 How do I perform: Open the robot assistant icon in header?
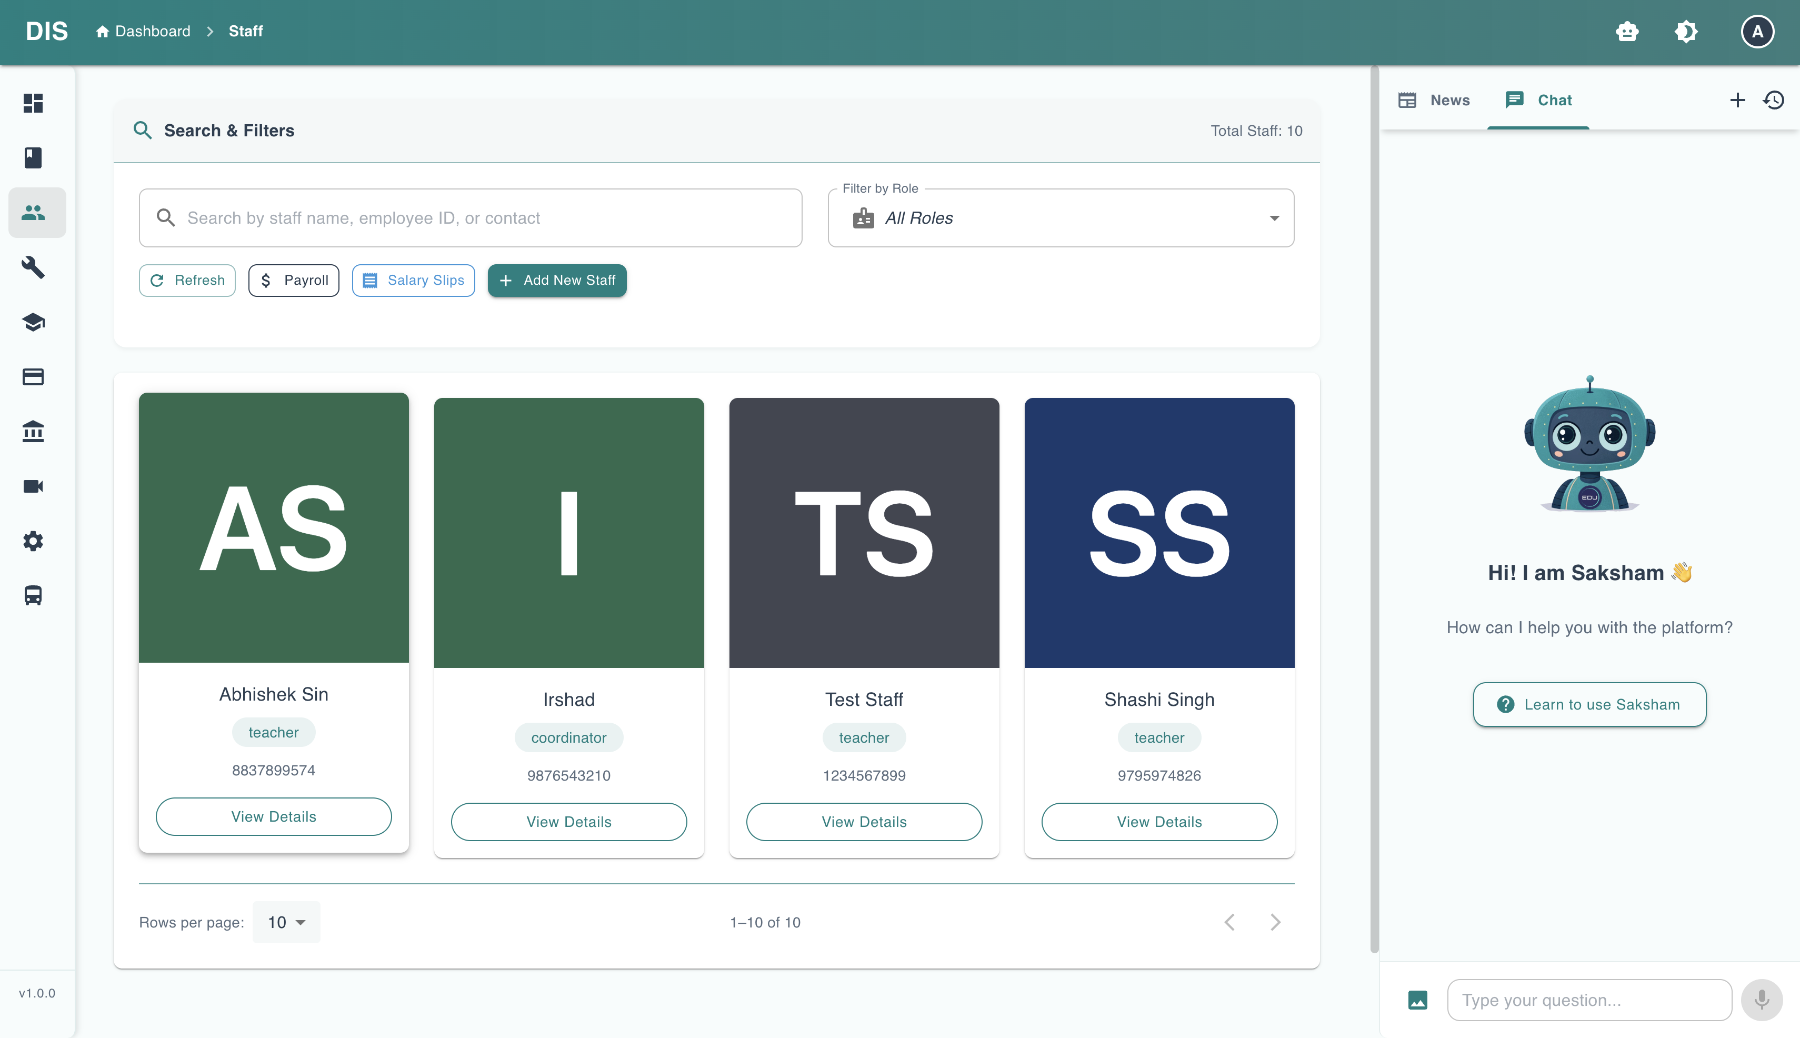click(1627, 32)
